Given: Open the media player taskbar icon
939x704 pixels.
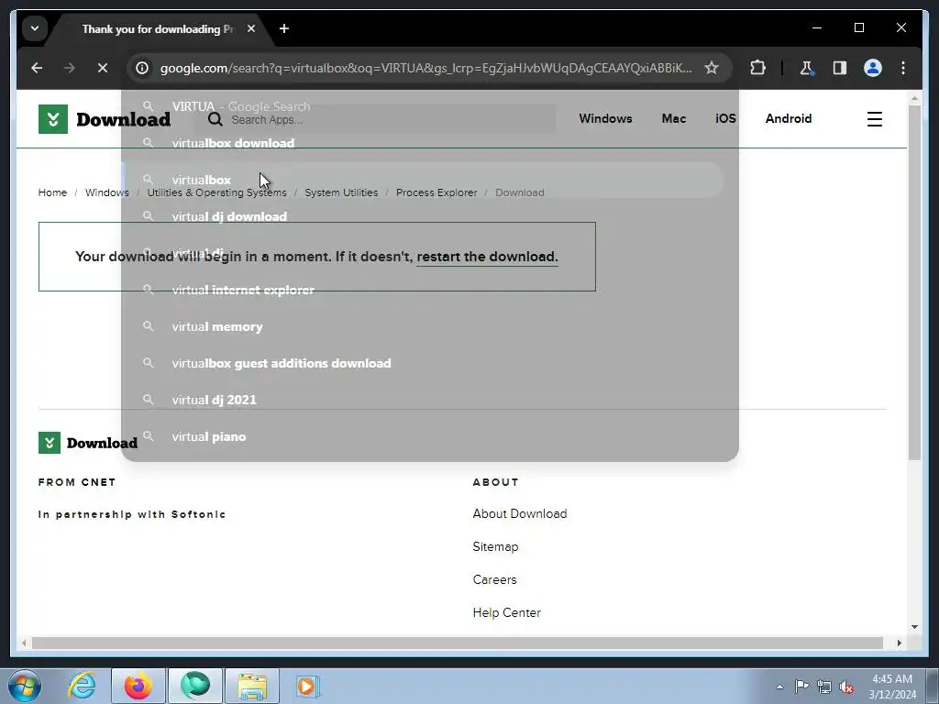Looking at the screenshot, I should coord(309,686).
